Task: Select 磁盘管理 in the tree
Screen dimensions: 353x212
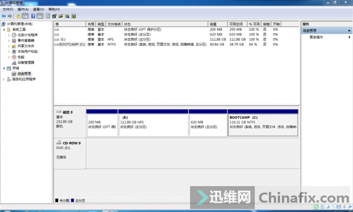Action: (x=24, y=74)
